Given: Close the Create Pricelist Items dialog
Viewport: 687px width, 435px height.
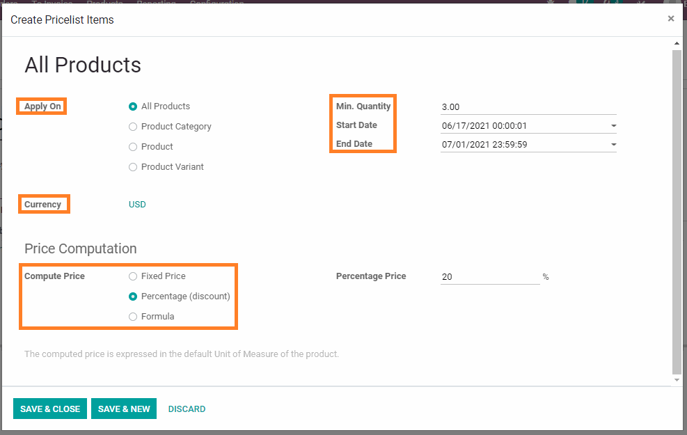Looking at the screenshot, I should [x=670, y=19].
